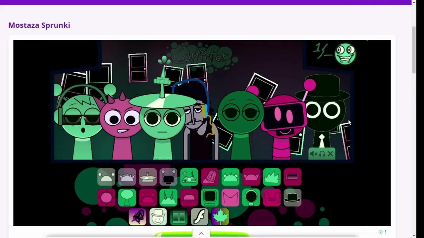The height and width of the screenshot is (238, 424).
Task: Open the ad info icon
Action: 381,232
